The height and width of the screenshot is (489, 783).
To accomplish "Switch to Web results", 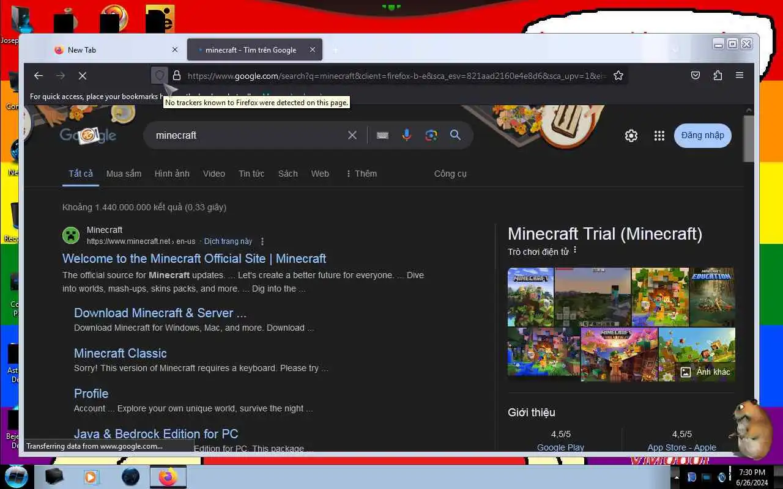I will (320, 174).
